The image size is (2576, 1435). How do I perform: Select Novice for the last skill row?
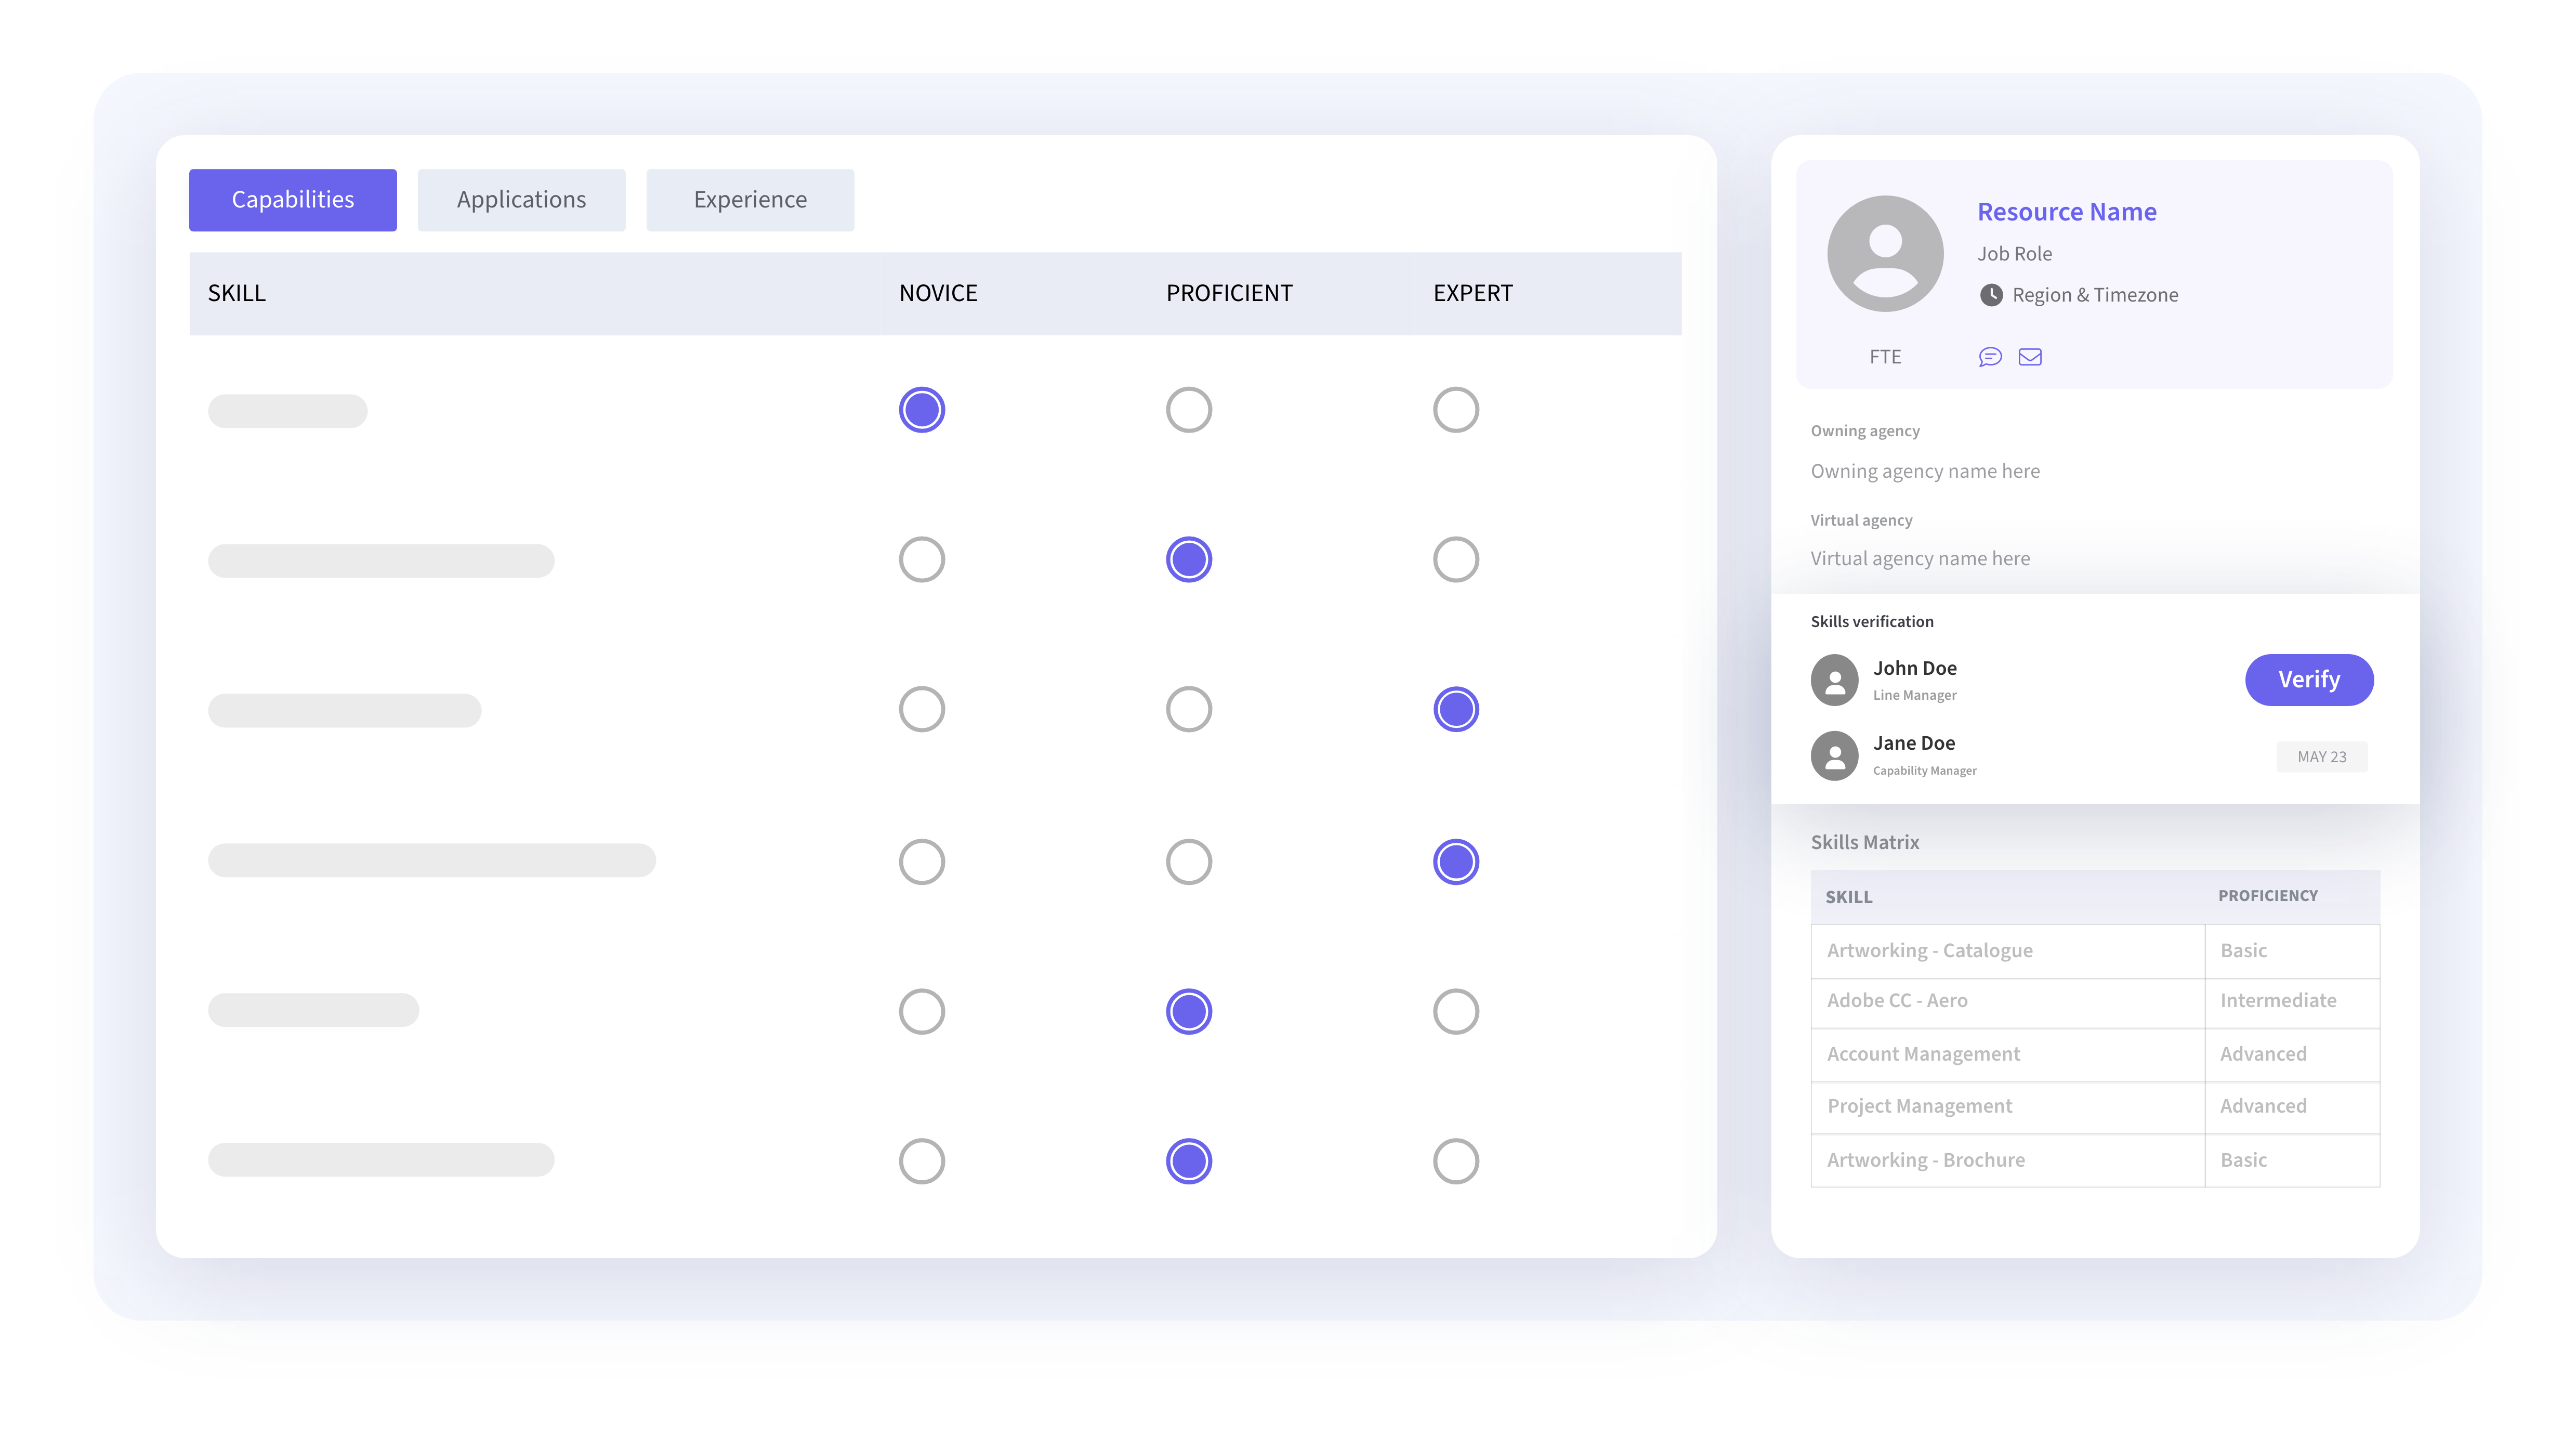pyautogui.click(x=921, y=1161)
